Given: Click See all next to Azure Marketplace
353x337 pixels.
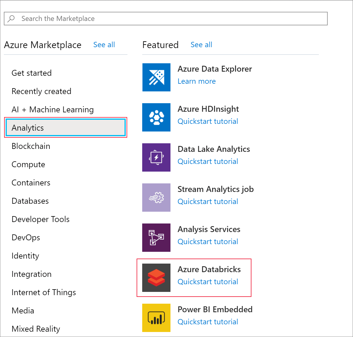Looking at the screenshot, I should coord(104,45).
